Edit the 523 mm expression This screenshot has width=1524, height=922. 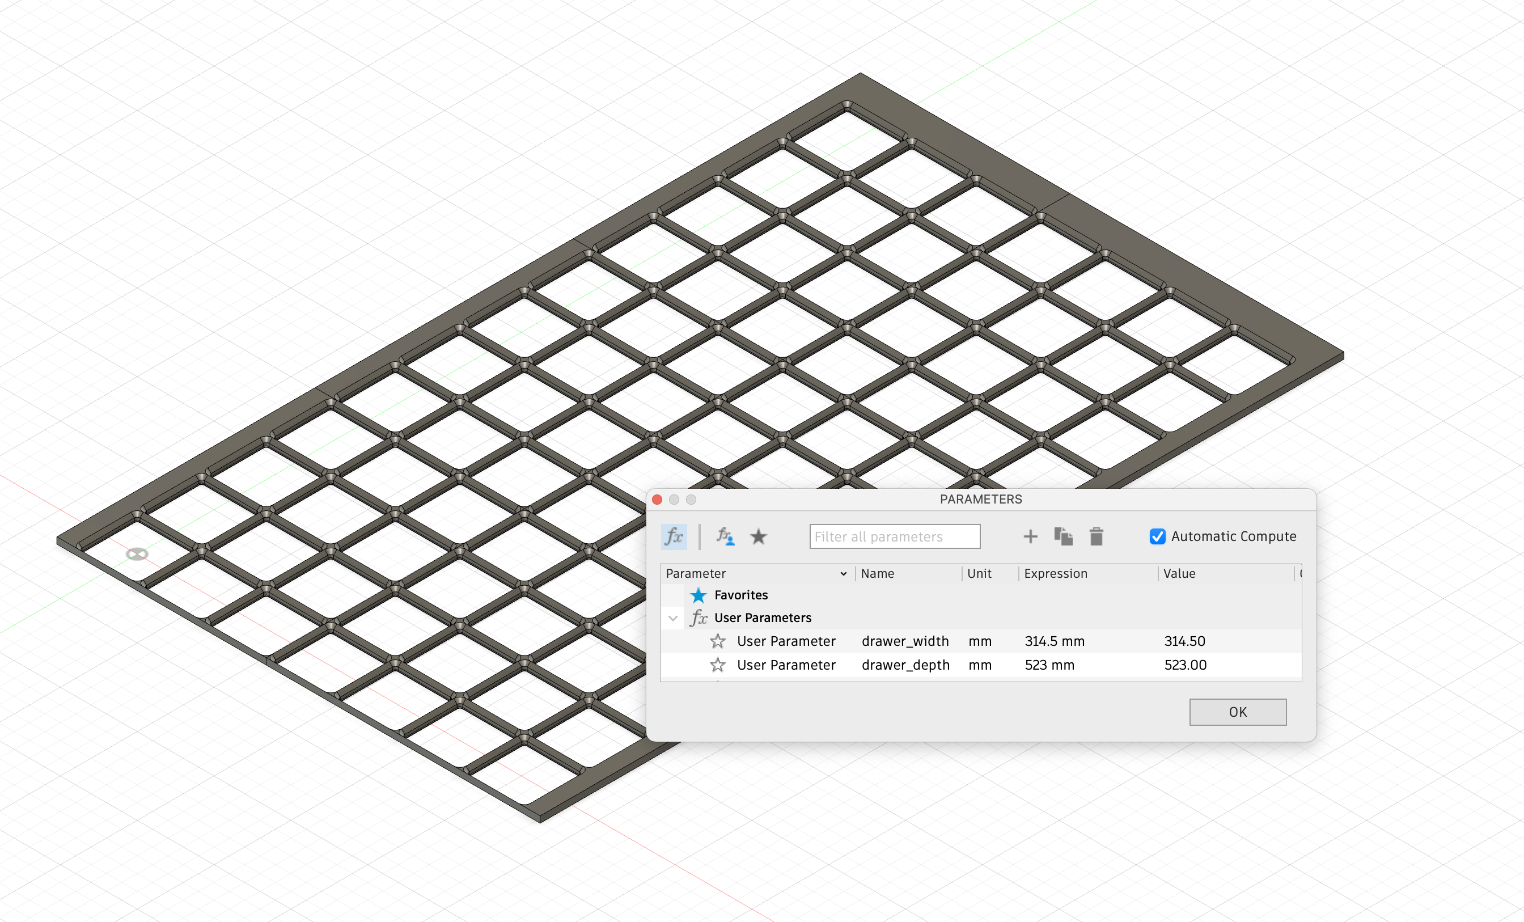click(1049, 665)
